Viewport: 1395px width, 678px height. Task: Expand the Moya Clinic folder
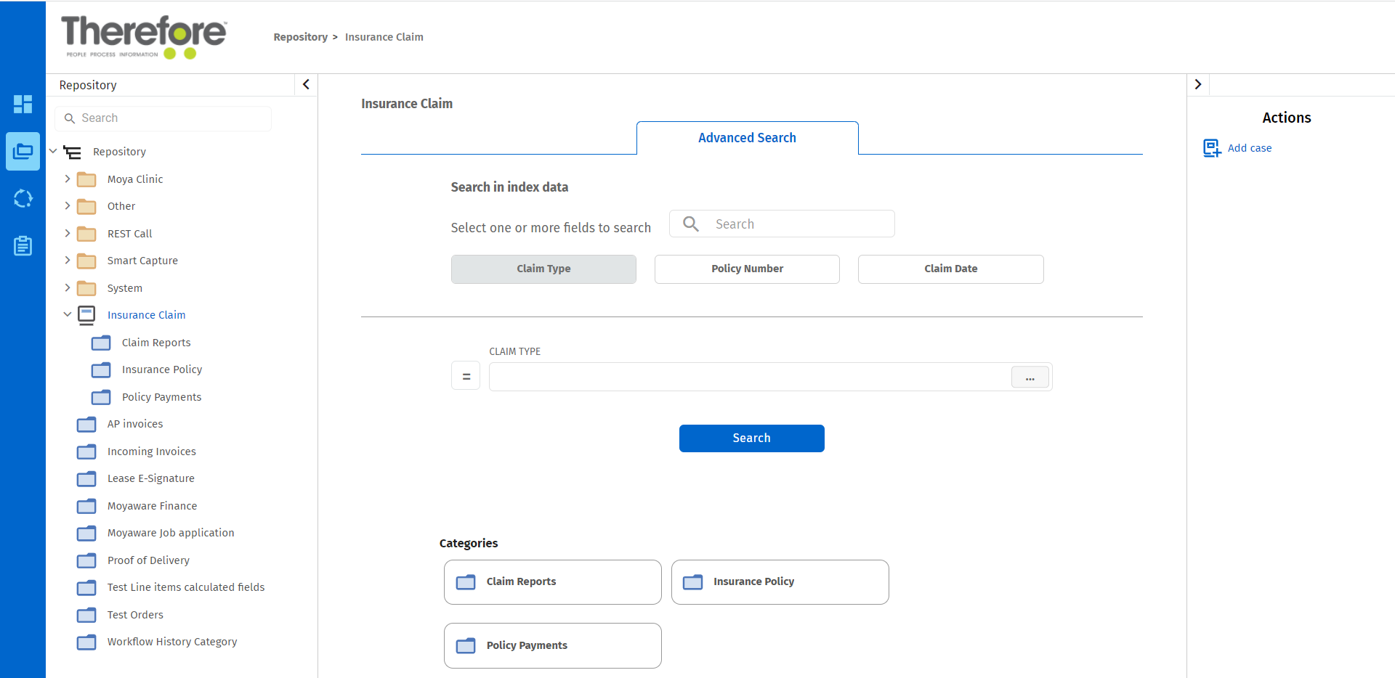click(x=68, y=179)
